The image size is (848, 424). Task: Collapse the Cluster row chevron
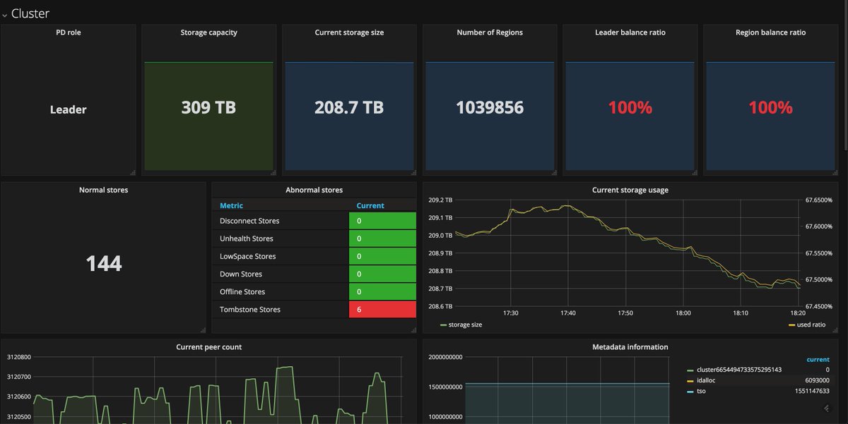tap(4, 14)
